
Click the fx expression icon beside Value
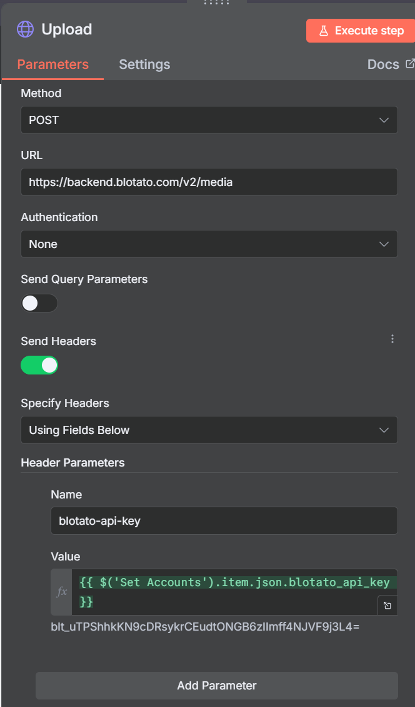pos(61,592)
